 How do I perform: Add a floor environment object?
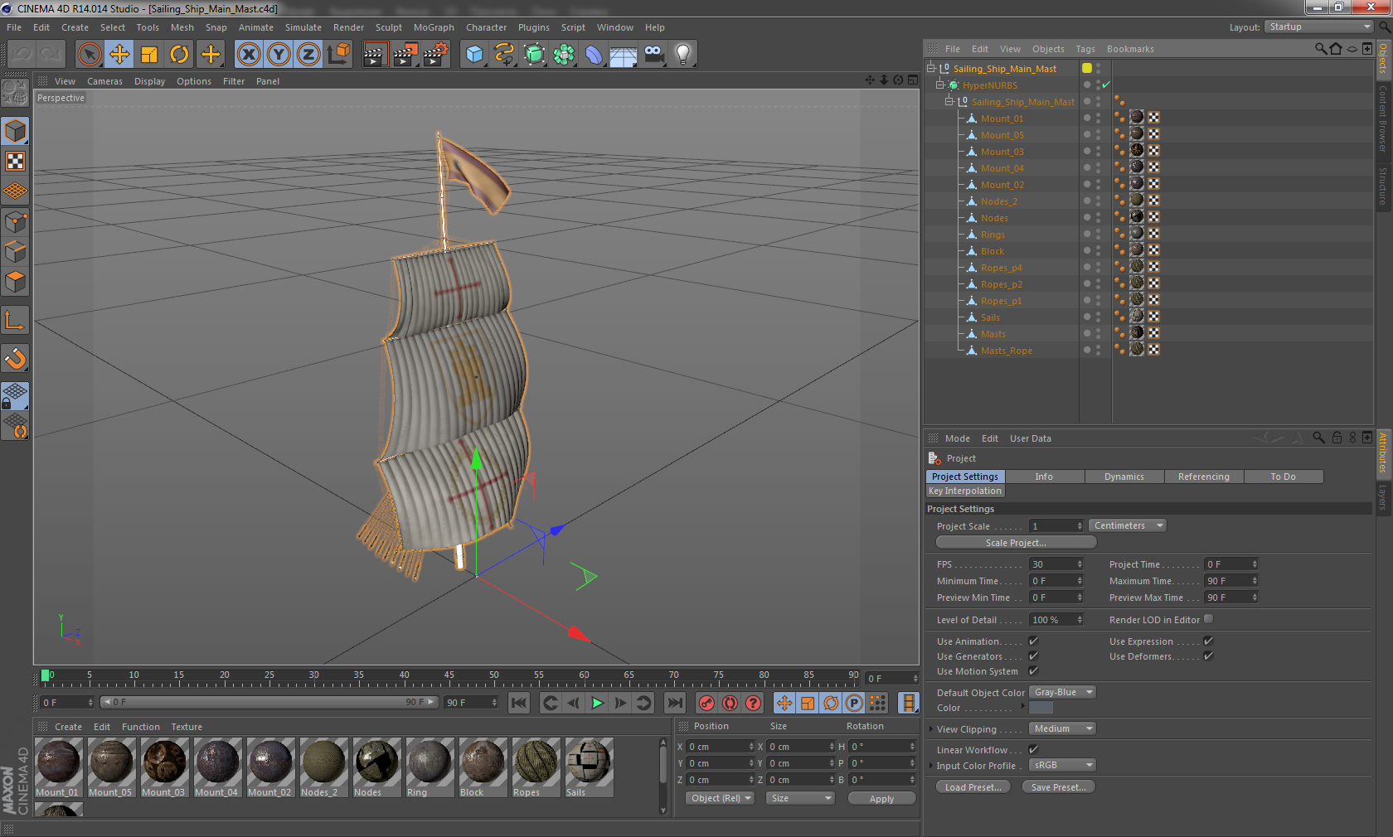point(624,55)
